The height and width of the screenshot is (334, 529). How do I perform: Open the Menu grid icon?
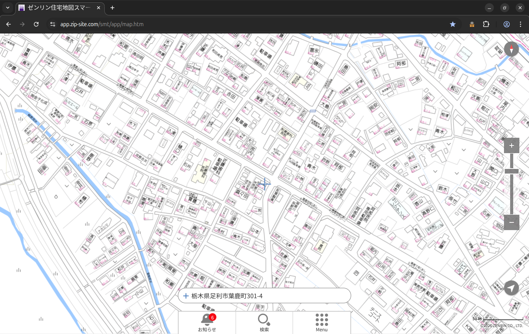[321, 322]
